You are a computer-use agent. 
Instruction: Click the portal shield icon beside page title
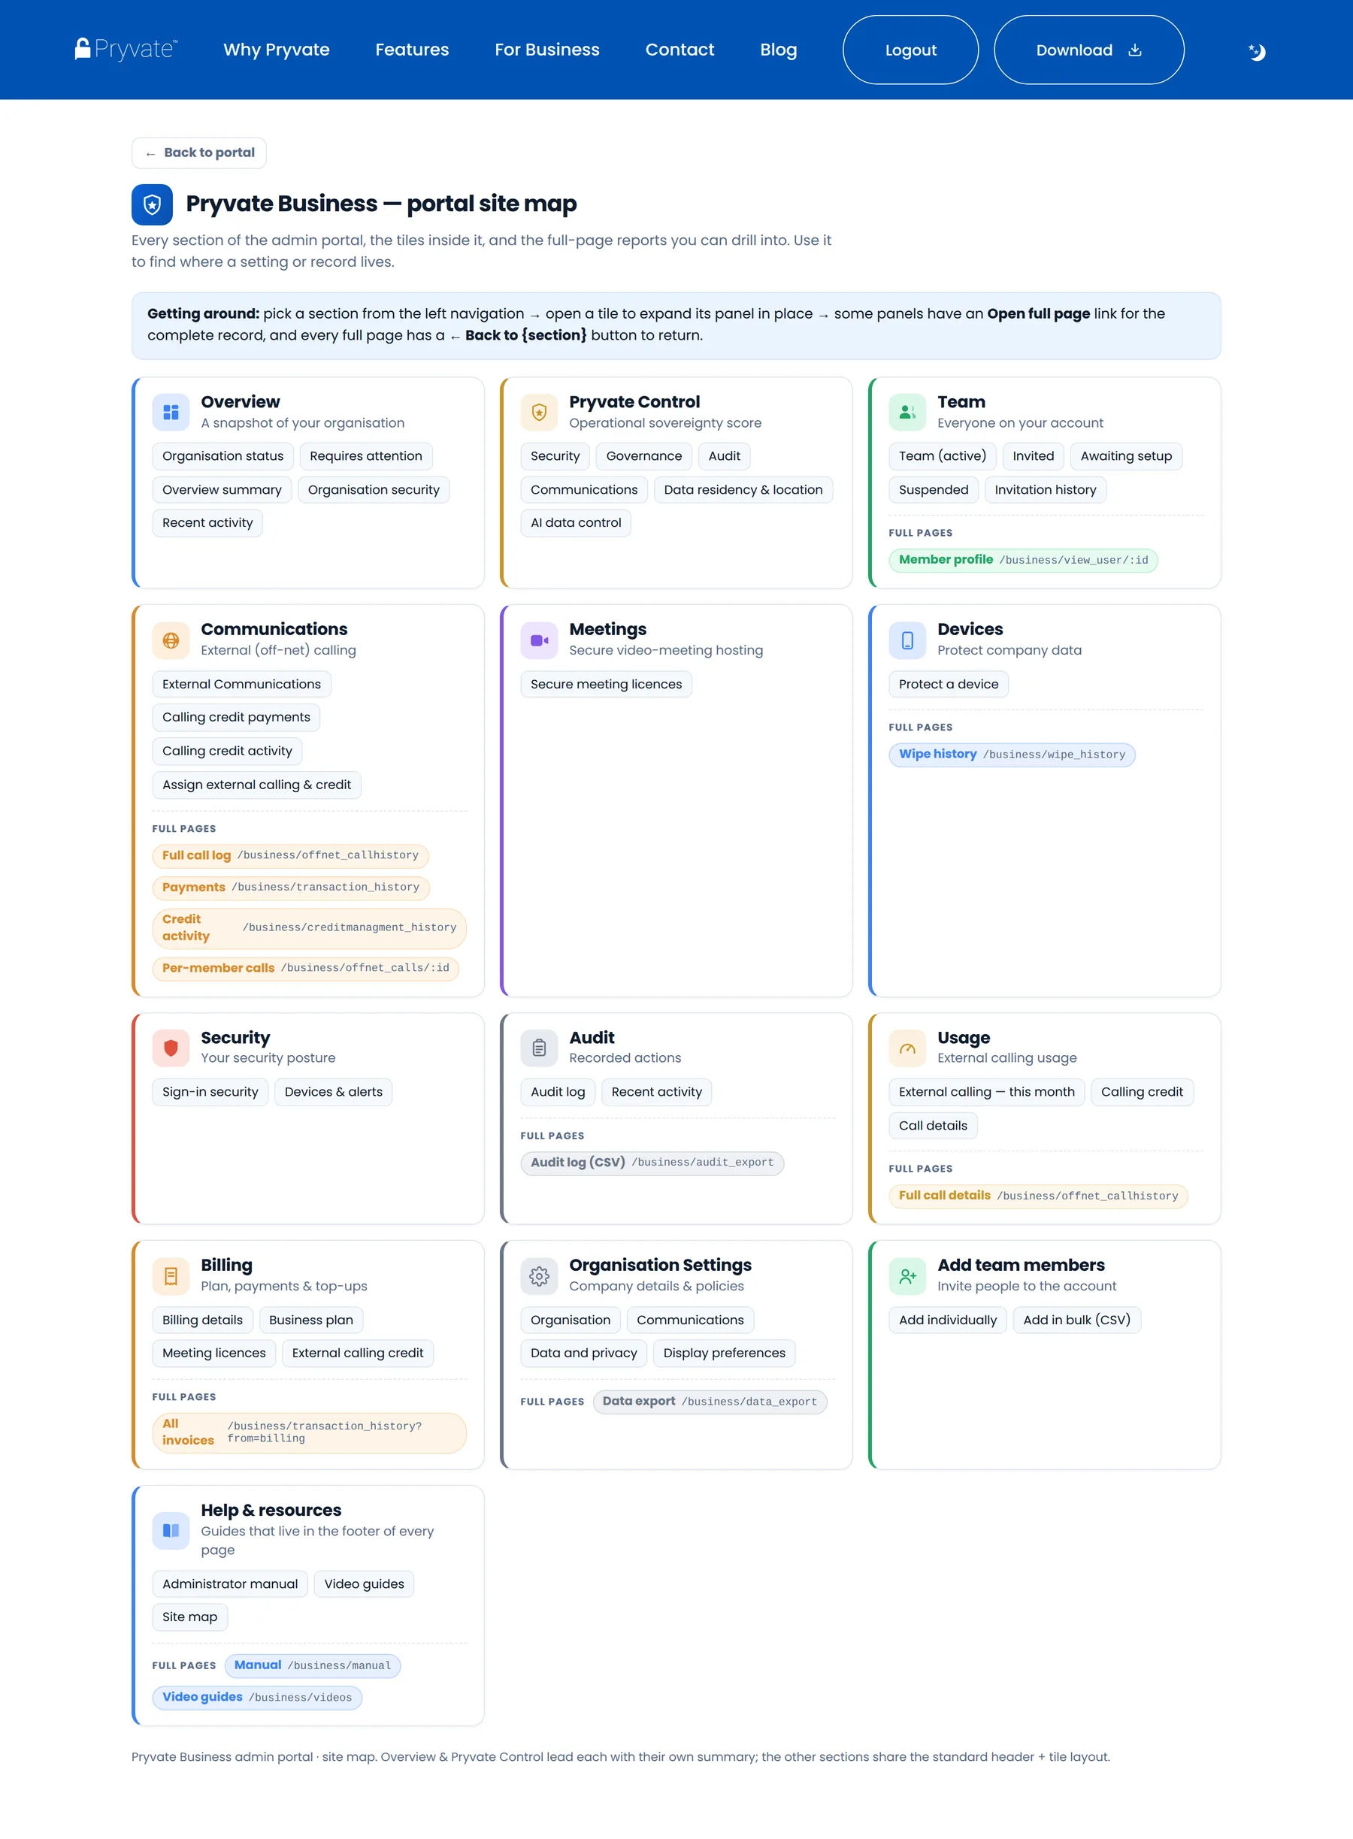[153, 204]
